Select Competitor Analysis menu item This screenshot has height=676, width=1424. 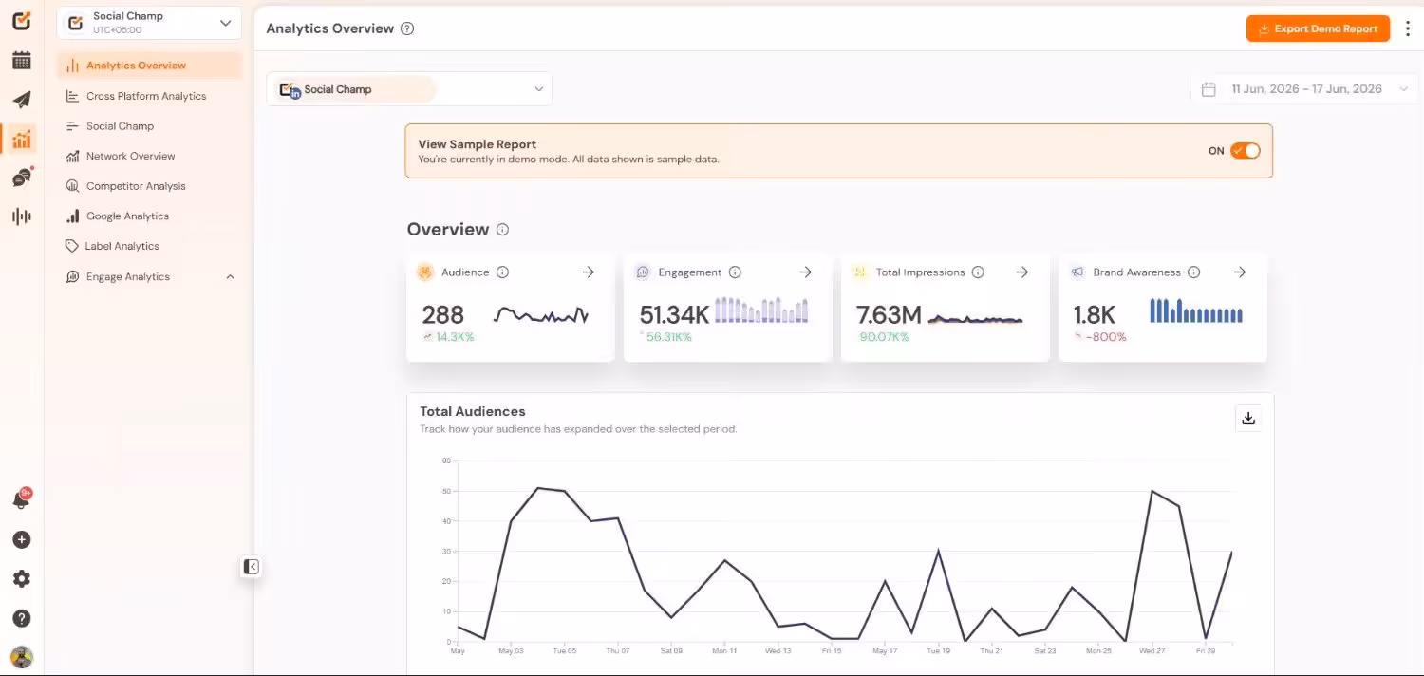click(136, 186)
